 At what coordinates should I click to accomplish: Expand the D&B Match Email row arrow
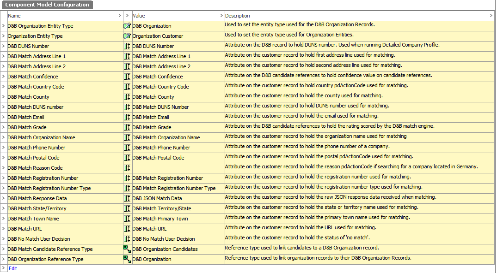tap(4, 117)
